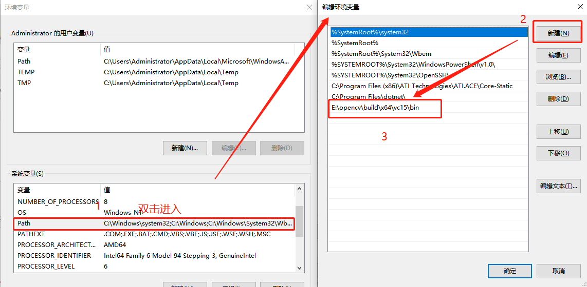Image resolution: width=587 pixels, height=287 pixels.
Task: Click Edit (编辑(E)) in edit environment variable dialog
Action: pyautogui.click(x=559, y=55)
